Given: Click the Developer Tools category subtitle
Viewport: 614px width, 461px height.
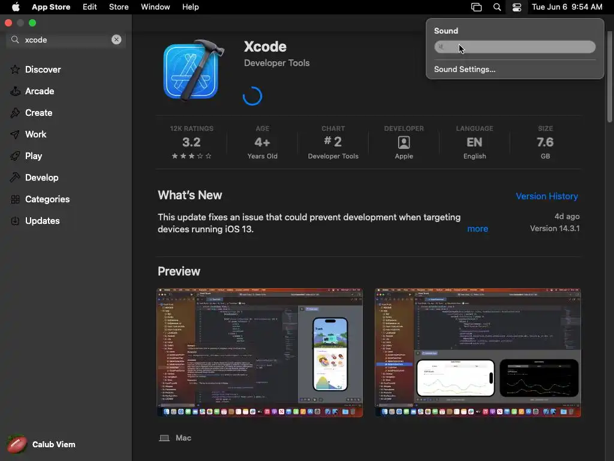Looking at the screenshot, I should pos(276,62).
